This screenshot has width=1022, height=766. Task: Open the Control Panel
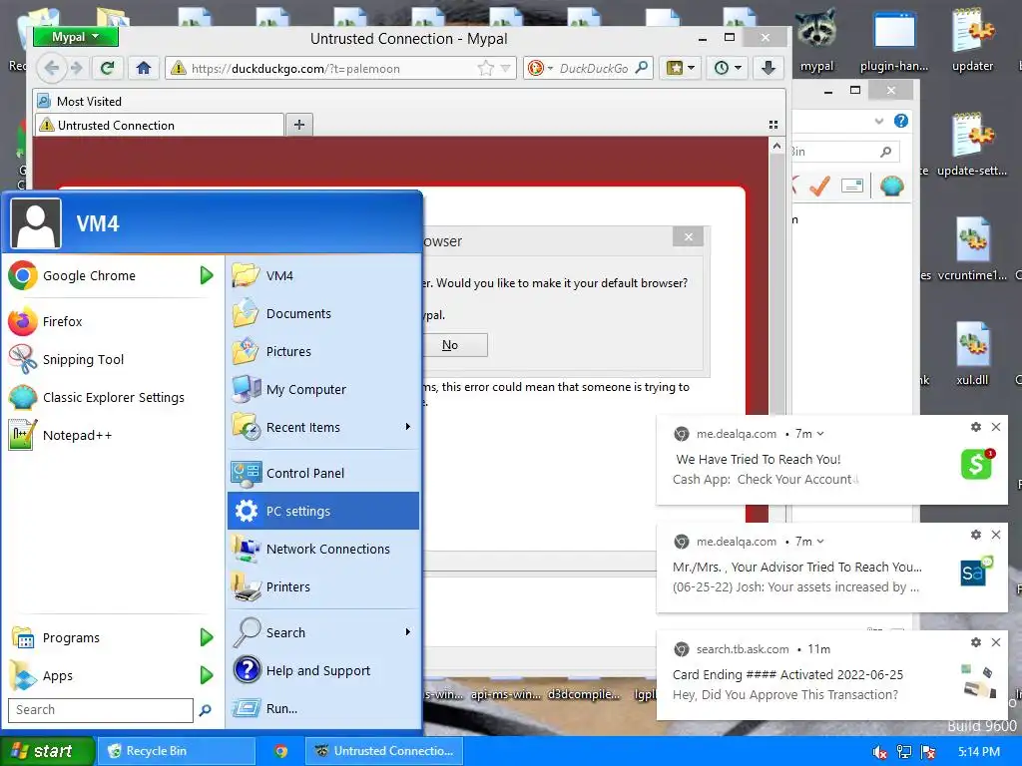coord(323,473)
